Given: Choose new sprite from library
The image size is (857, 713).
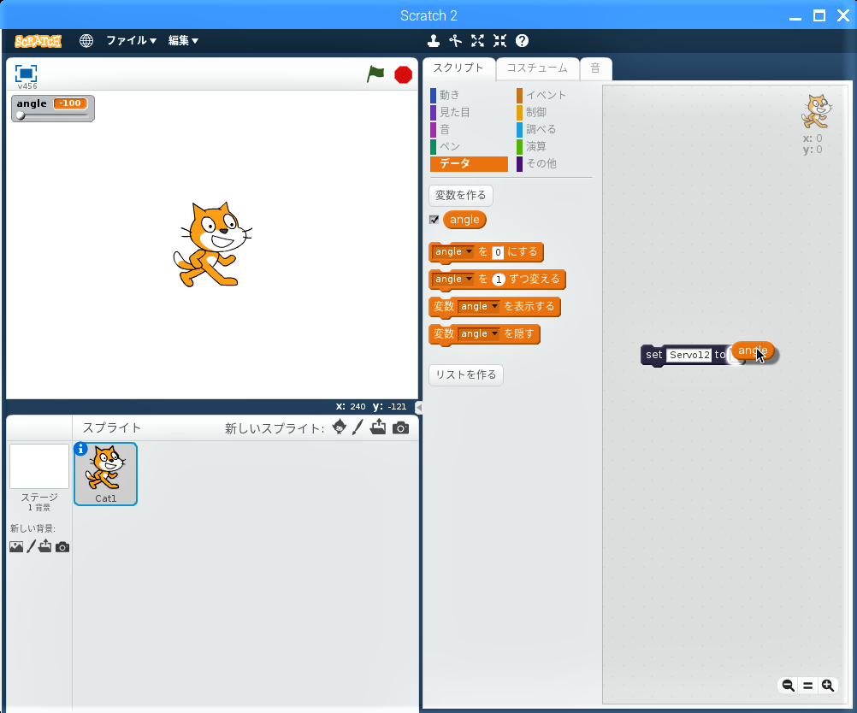Looking at the screenshot, I should coord(339,427).
